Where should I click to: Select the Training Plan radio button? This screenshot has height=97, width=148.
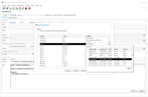click(x=30, y=23)
